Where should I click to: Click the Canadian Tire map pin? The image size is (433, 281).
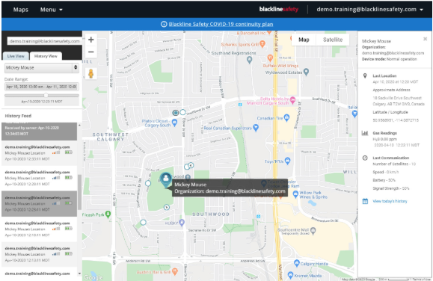click(x=286, y=118)
